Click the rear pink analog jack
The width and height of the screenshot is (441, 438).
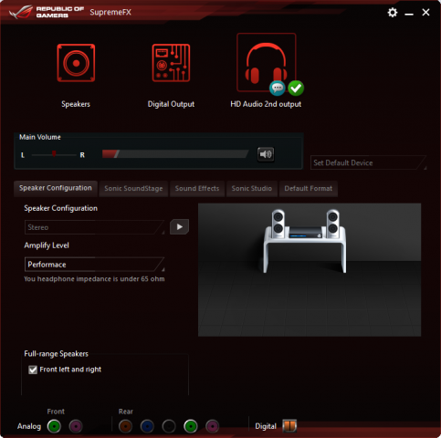pyautogui.click(x=213, y=426)
